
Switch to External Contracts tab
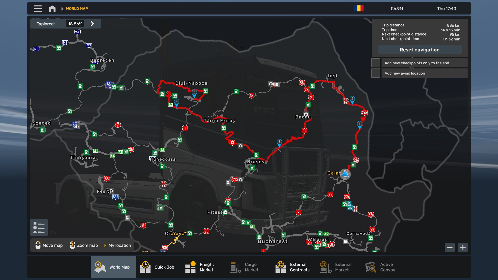click(293, 267)
